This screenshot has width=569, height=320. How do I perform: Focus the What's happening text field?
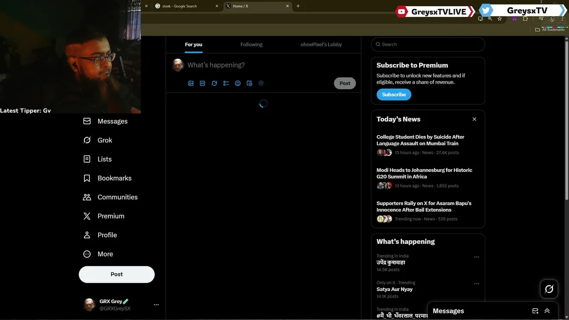pos(271,65)
